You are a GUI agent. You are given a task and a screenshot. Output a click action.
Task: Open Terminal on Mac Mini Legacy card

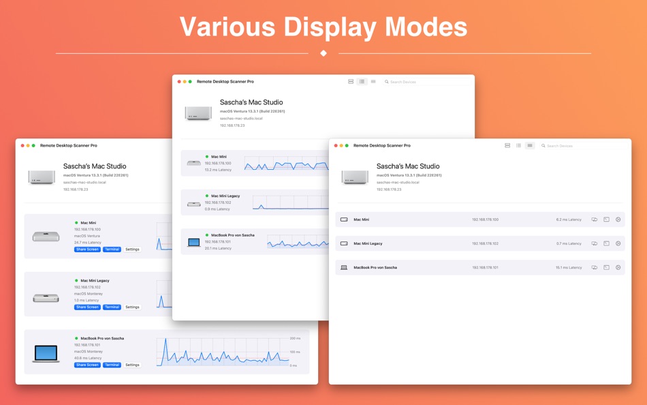[112, 307]
